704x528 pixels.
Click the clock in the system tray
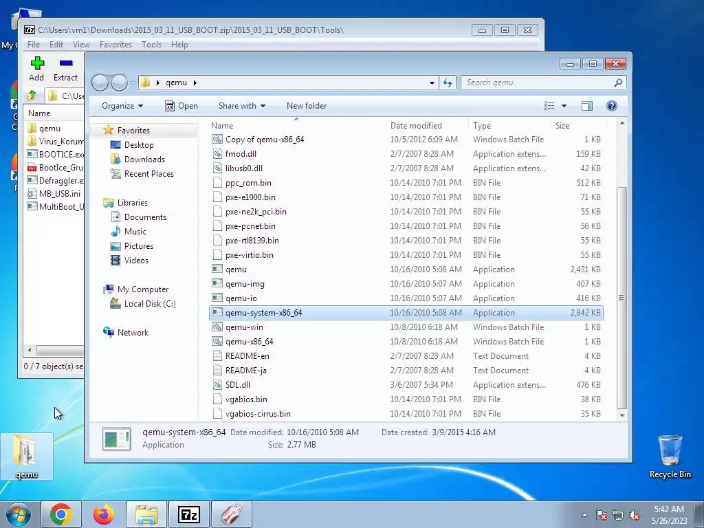(669, 515)
